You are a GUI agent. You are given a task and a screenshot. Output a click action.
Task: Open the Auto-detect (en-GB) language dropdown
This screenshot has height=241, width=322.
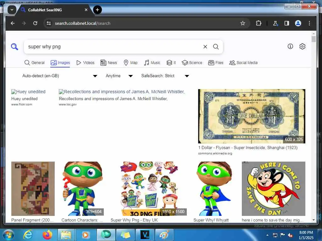click(59, 76)
